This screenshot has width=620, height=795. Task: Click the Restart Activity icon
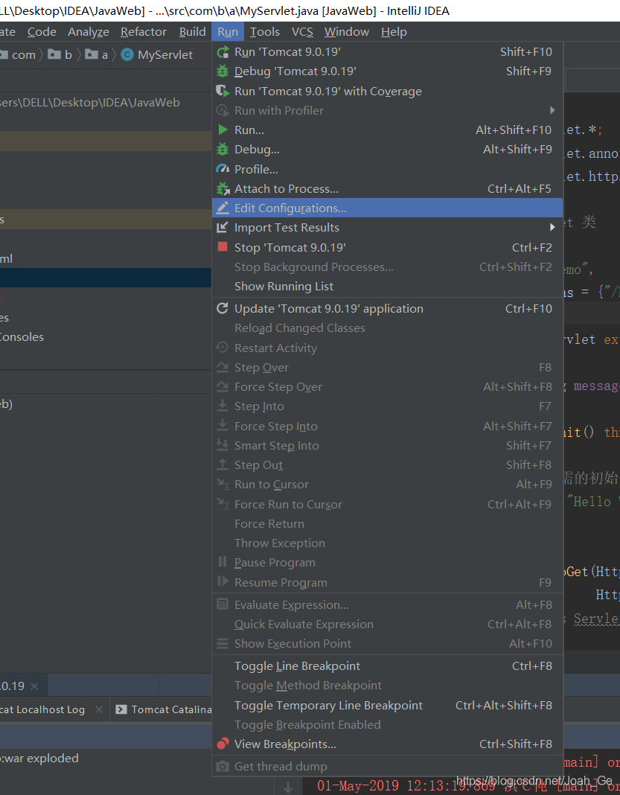pos(223,348)
